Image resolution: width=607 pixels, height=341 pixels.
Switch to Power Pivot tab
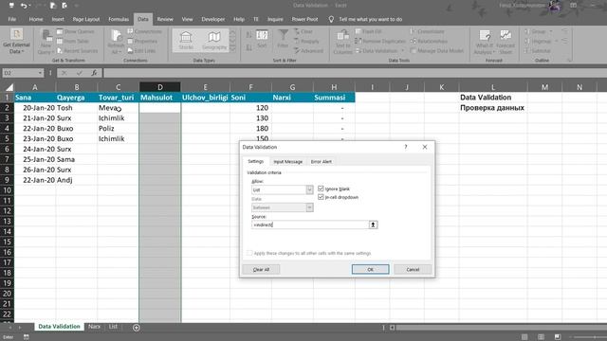click(304, 19)
